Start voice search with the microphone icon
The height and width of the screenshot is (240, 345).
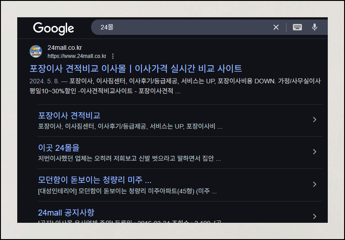coord(315,27)
